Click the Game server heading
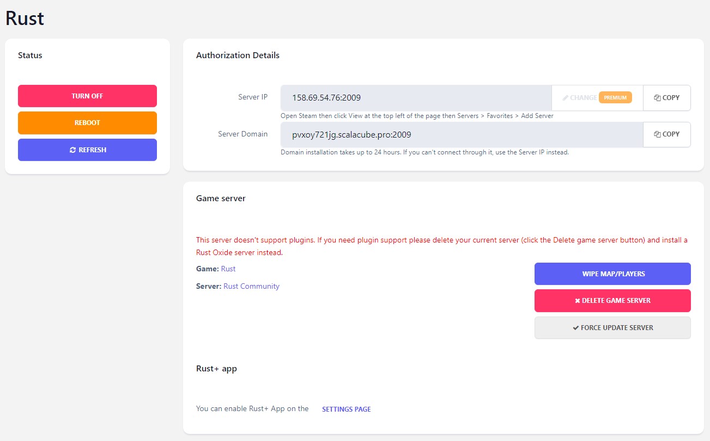This screenshot has width=710, height=441. coord(221,198)
